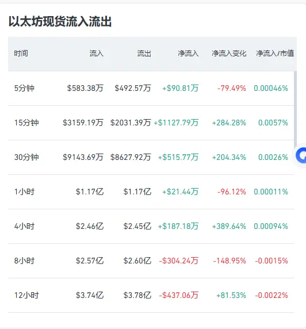Click the -0.0022% ratio value

tap(271, 296)
